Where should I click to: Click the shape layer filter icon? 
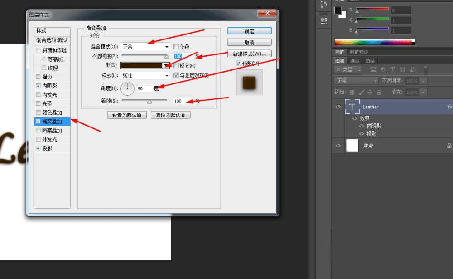tap(402, 69)
